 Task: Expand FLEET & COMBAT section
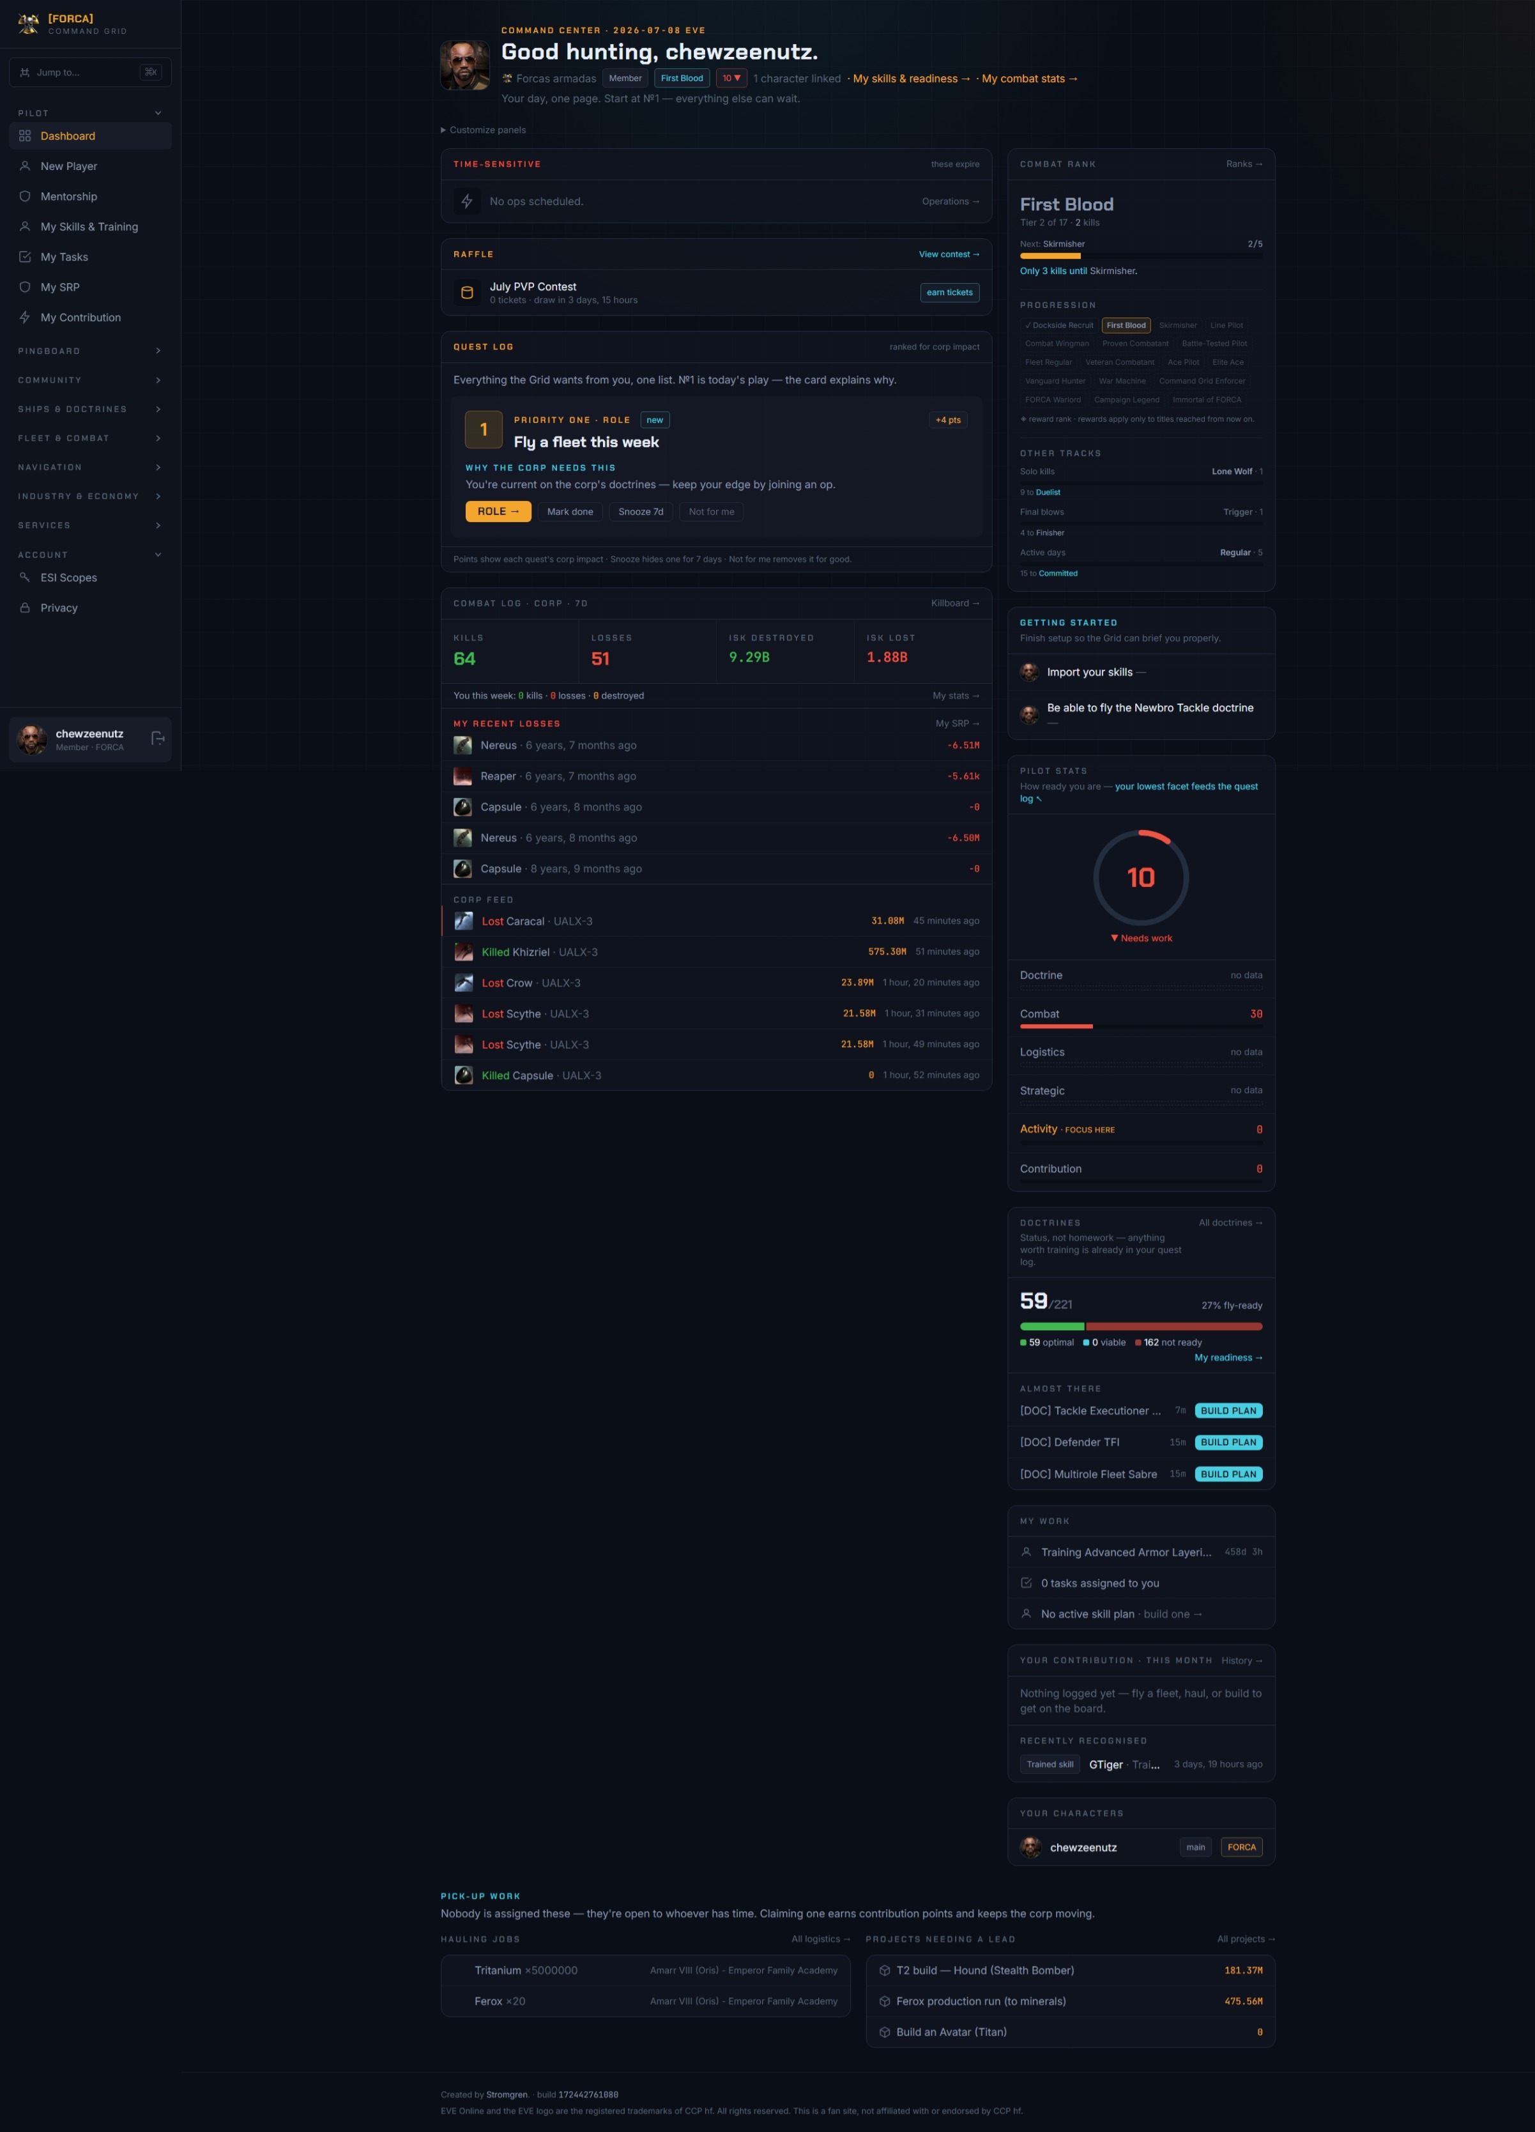(x=90, y=438)
